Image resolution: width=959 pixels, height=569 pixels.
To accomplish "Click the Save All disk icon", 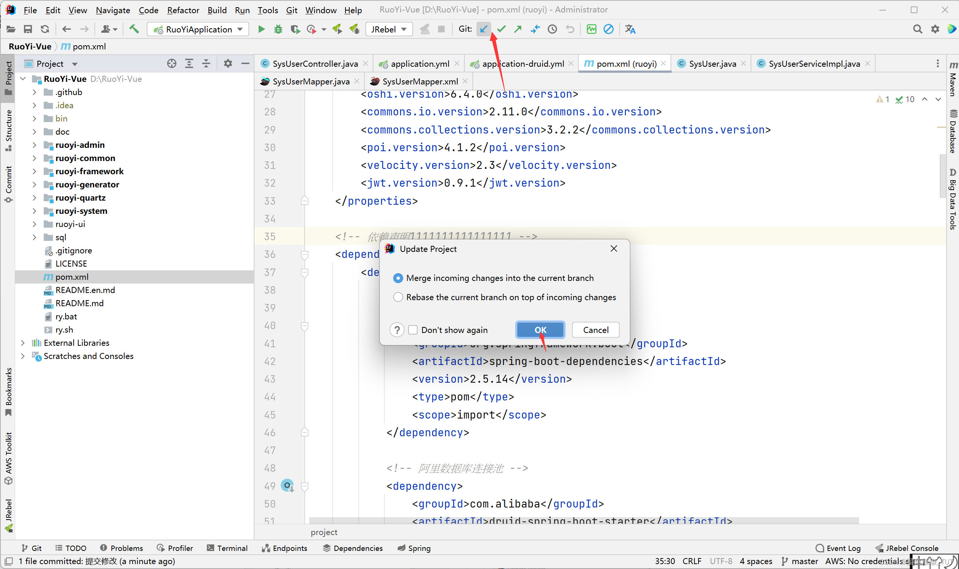I will pos(28,29).
